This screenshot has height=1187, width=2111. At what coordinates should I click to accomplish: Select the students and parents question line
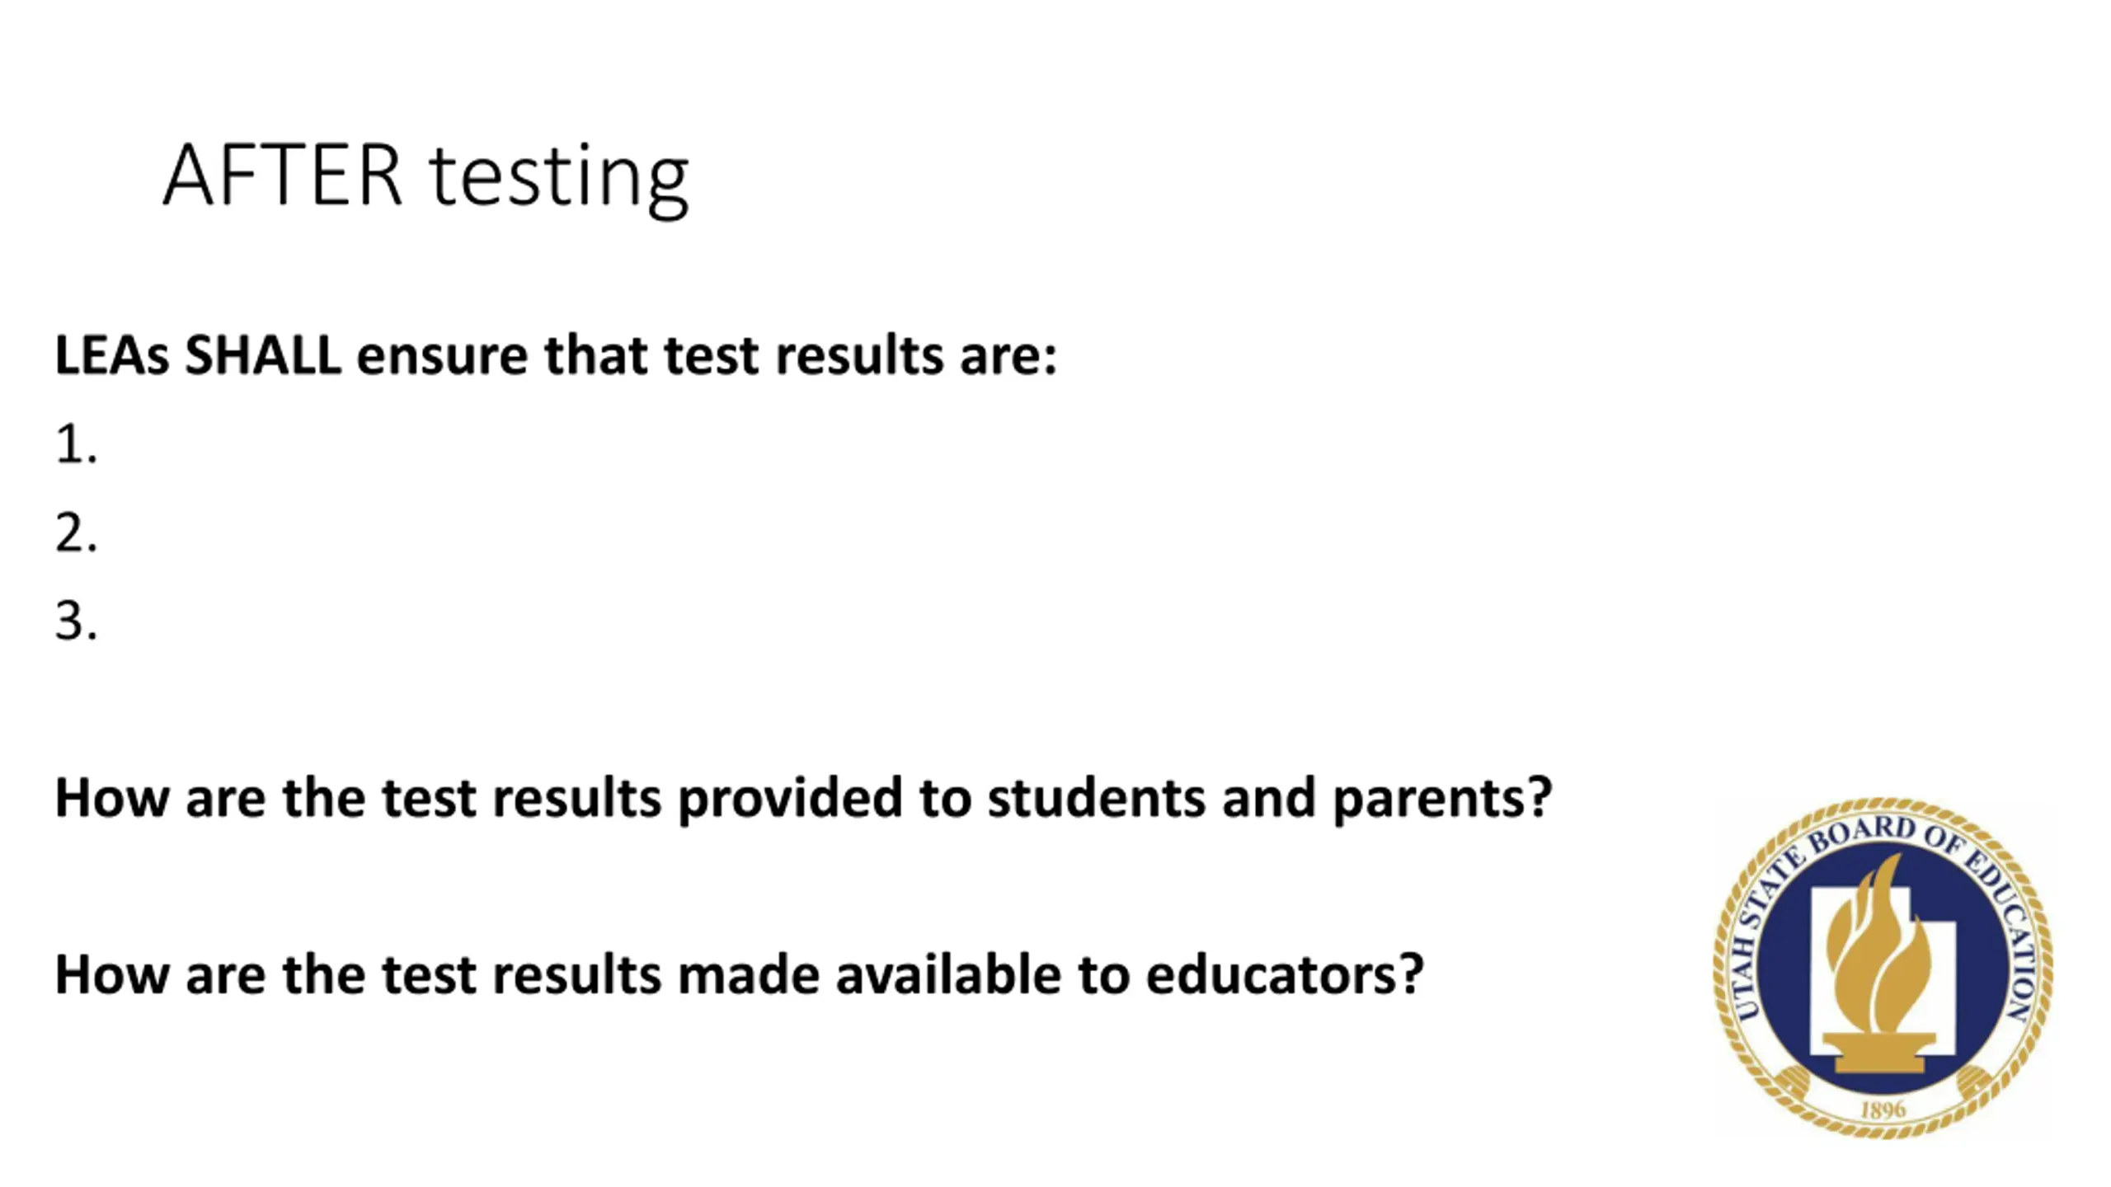click(804, 799)
